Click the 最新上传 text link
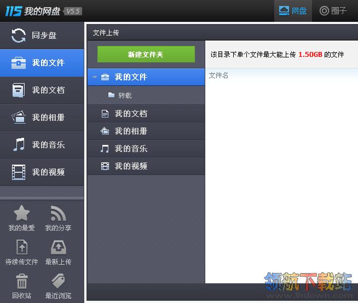This screenshot has width=358, height=303. pyautogui.click(x=58, y=261)
